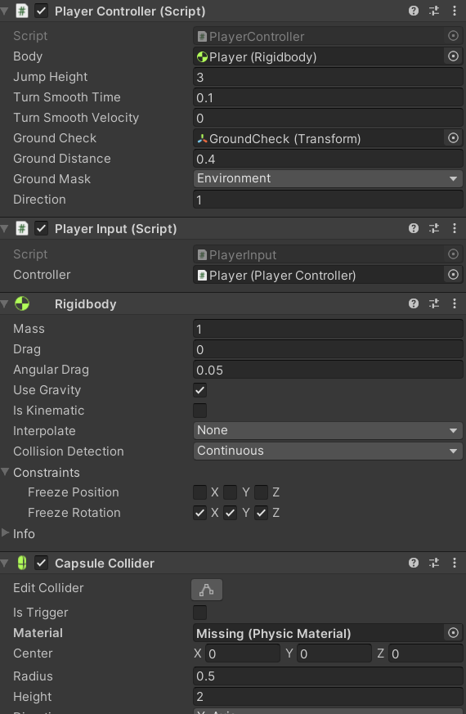Open help for Rigidbody component
This screenshot has height=714, width=466.
coord(413,303)
